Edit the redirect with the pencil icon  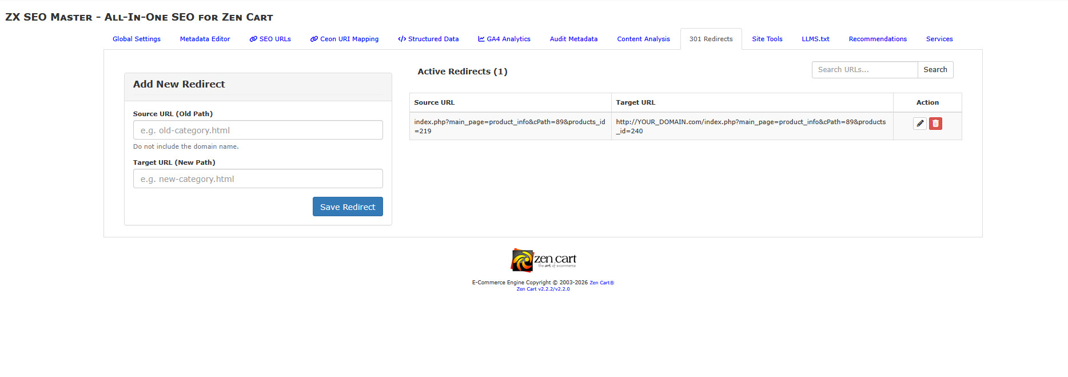click(919, 124)
